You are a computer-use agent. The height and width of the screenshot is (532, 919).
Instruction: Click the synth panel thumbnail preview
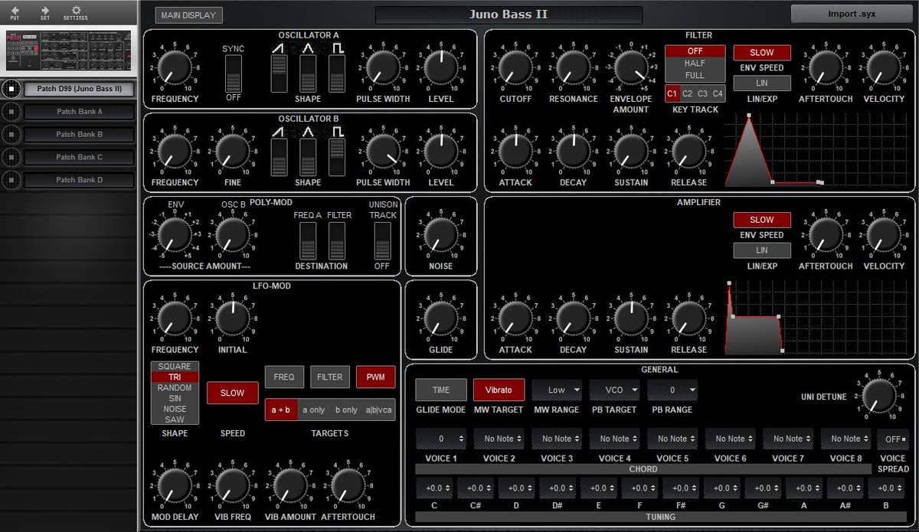pyautogui.click(x=69, y=51)
